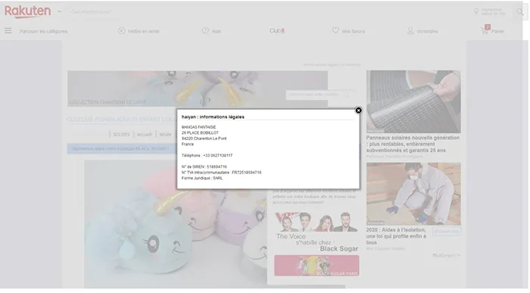Click the Mes favoris heart icon
The width and height of the screenshot is (530, 293).
335,30
